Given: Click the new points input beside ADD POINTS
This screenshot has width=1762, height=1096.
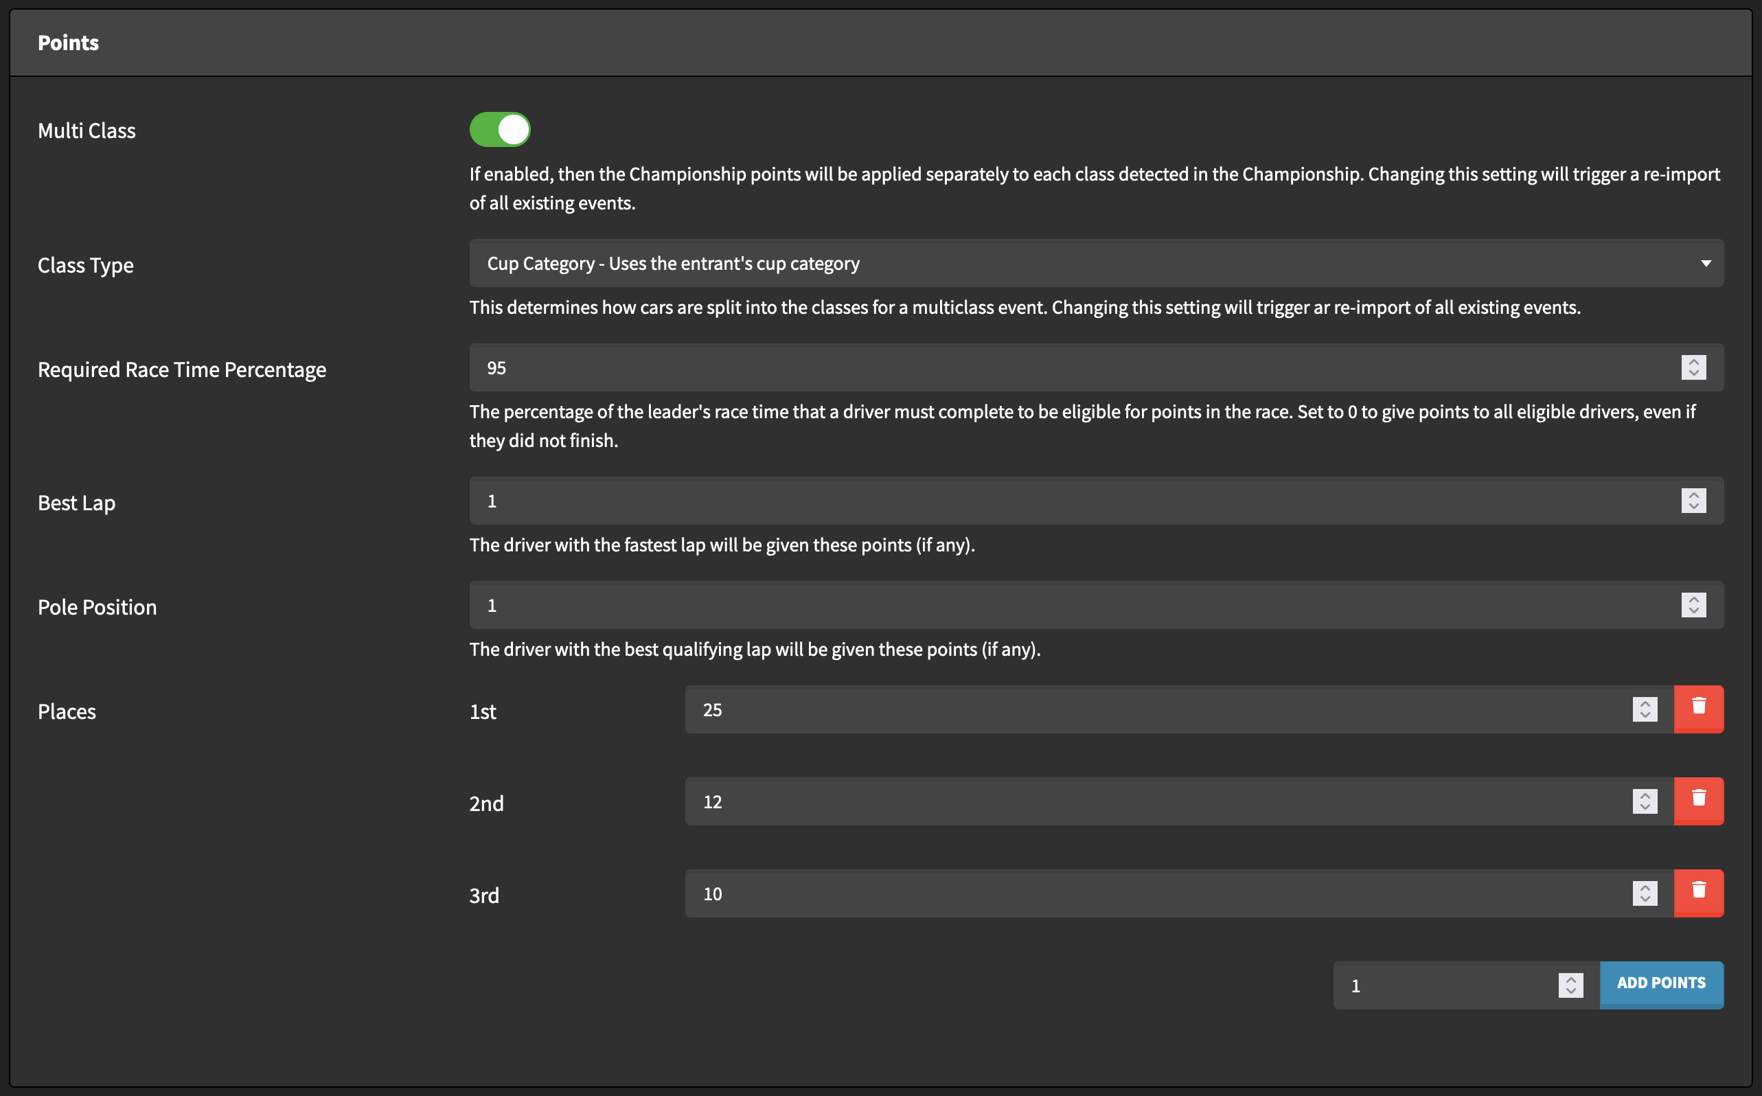Looking at the screenshot, I should pyautogui.click(x=1443, y=985).
